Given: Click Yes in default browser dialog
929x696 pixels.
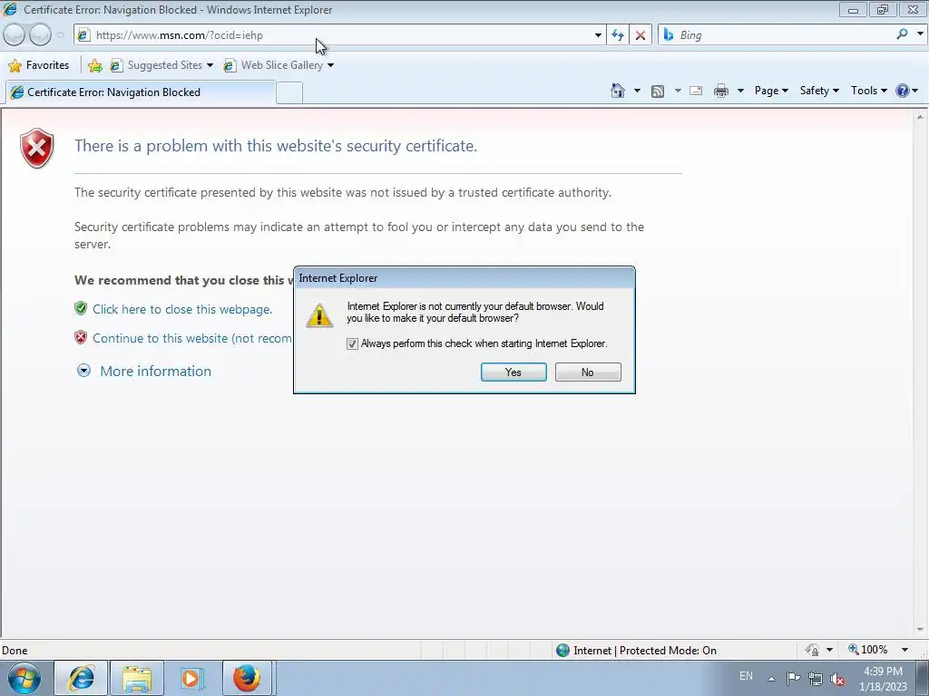Looking at the screenshot, I should 513,372.
